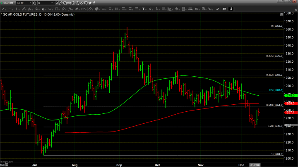Select the triangle drawing tool
Image resolution: width=298 pixels, height=167 pixels.
point(70,9)
